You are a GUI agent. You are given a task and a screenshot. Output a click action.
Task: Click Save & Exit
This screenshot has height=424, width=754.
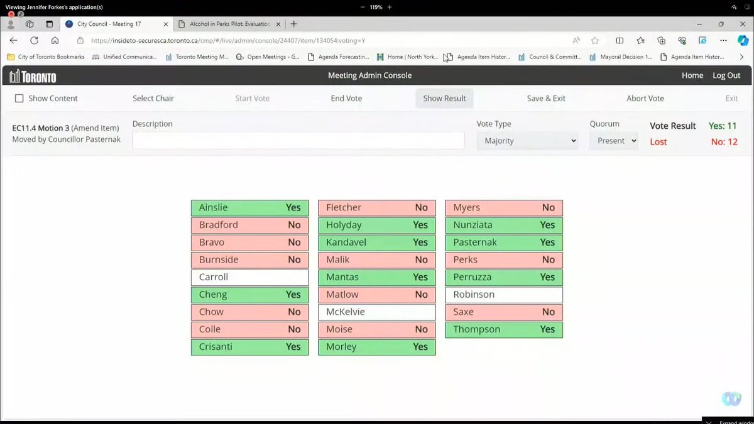tap(546, 98)
